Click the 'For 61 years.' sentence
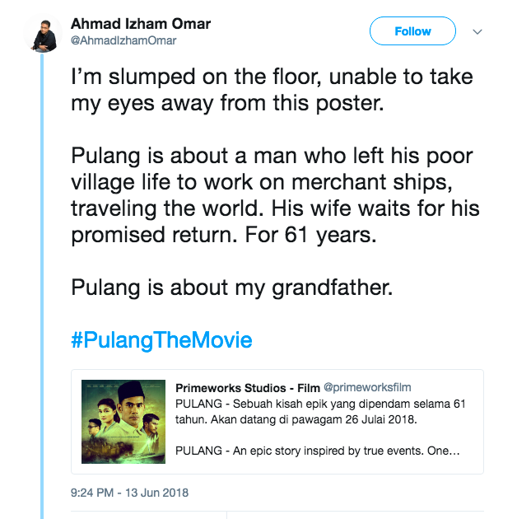This screenshot has height=519, width=517. click(x=310, y=235)
